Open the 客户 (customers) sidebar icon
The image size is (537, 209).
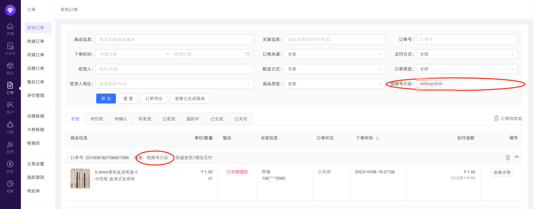coord(10,107)
